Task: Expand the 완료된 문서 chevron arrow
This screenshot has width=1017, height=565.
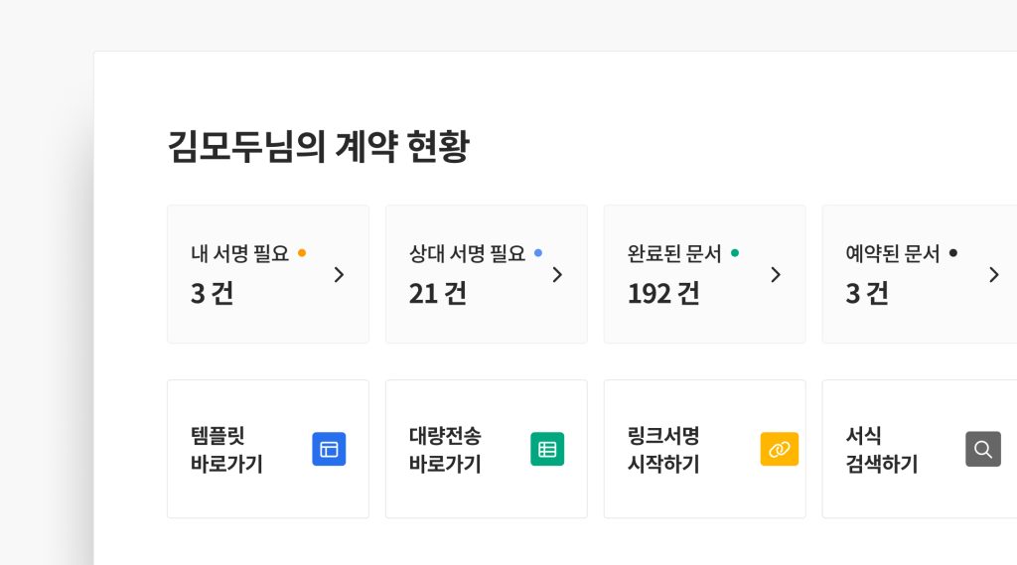Action: (776, 275)
